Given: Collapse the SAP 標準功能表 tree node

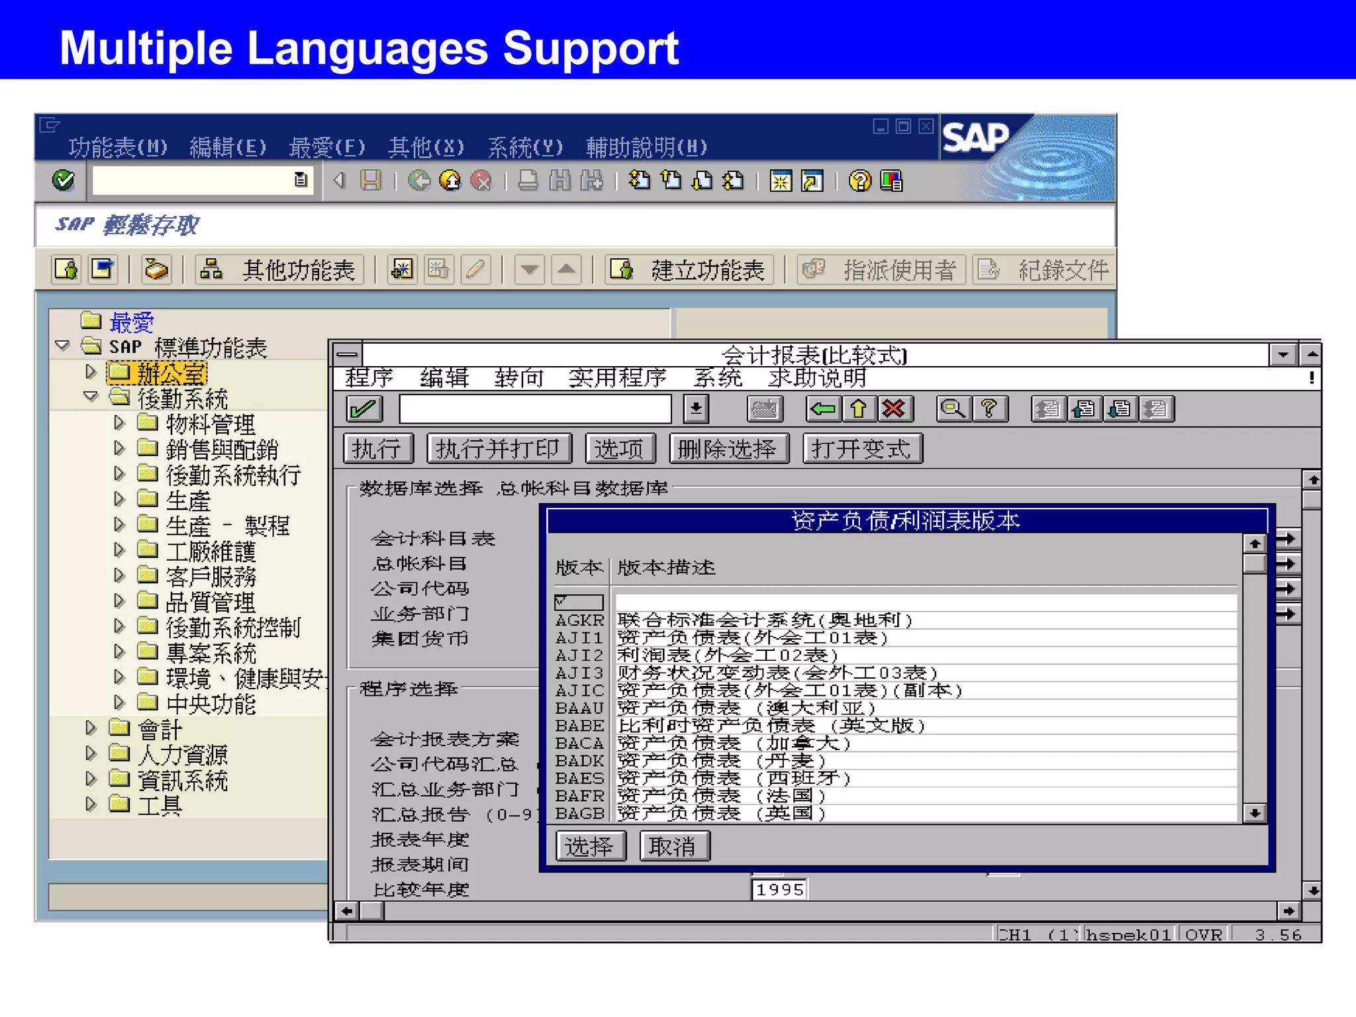Looking at the screenshot, I should pyautogui.click(x=63, y=346).
